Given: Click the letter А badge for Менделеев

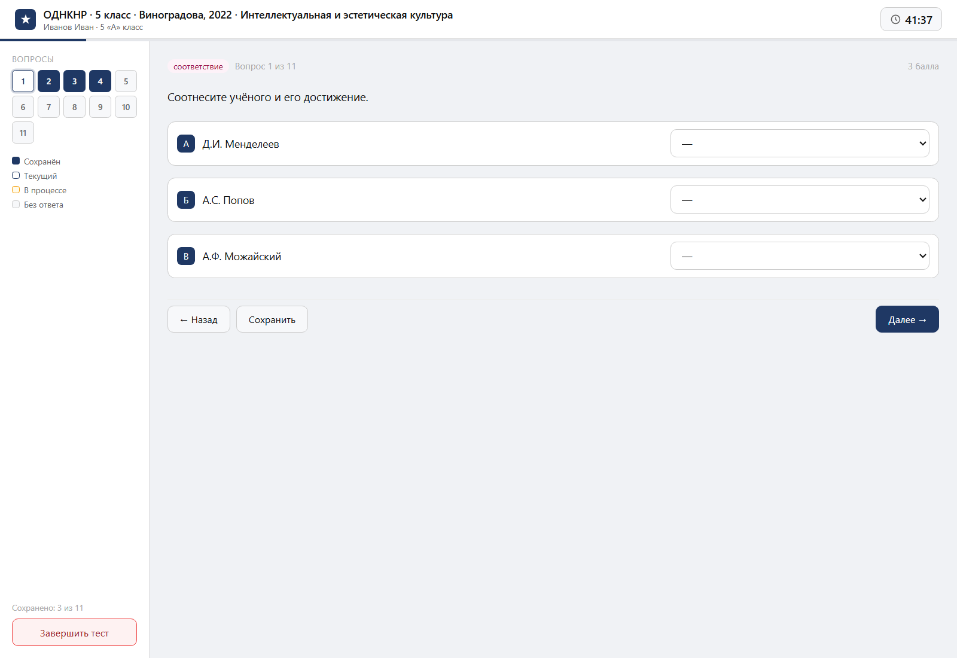Looking at the screenshot, I should (x=186, y=144).
